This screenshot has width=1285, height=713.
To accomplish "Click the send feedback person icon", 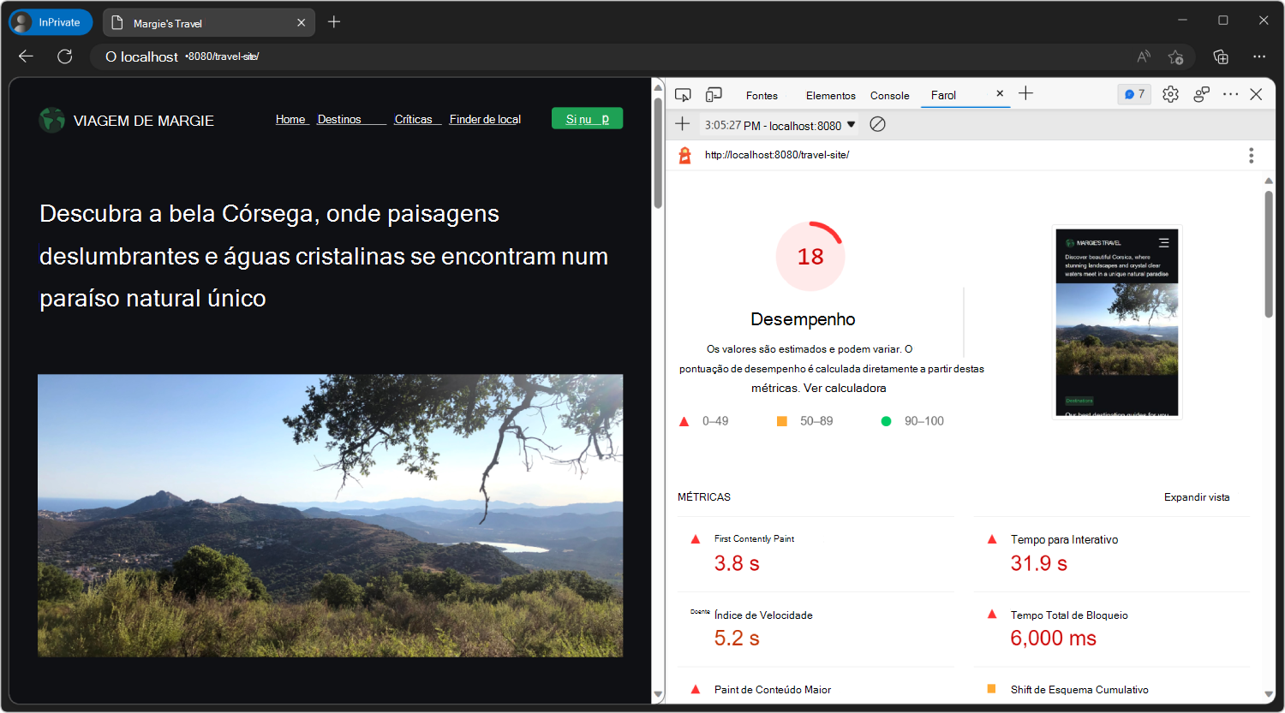I will pyautogui.click(x=1201, y=94).
